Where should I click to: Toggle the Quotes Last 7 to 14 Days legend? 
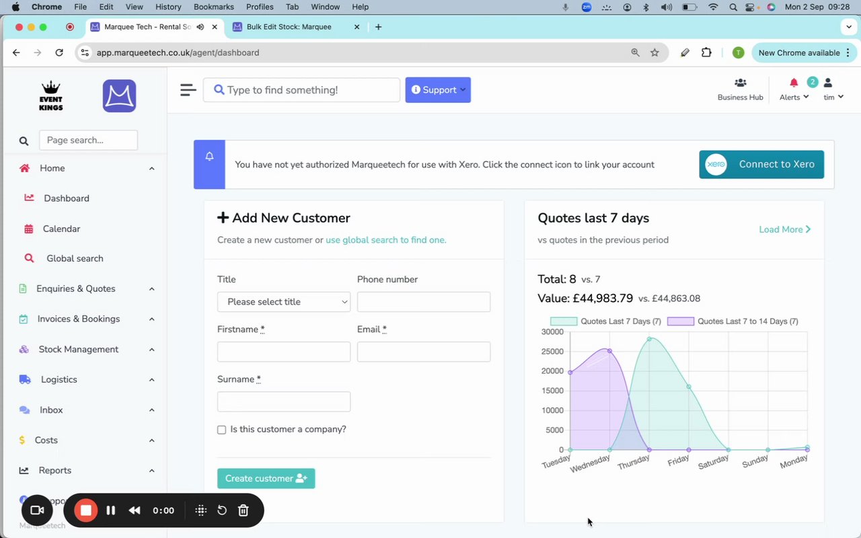[733, 321]
